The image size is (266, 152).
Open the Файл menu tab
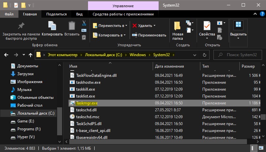(x=9, y=14)
